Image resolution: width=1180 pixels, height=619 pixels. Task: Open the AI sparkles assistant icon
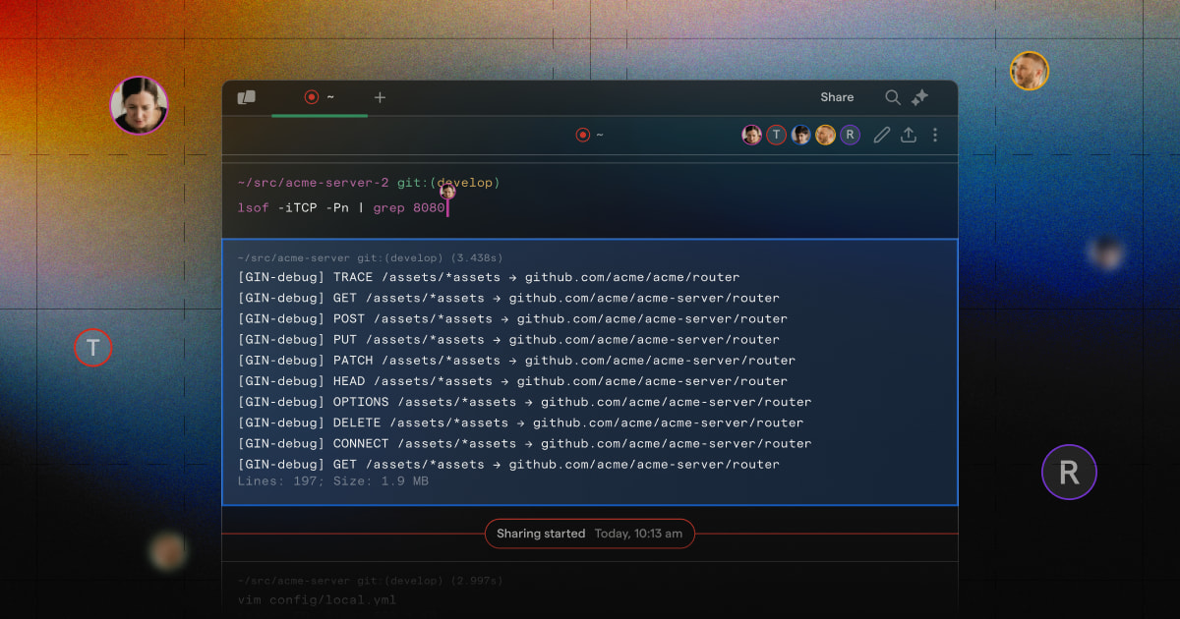920,97
